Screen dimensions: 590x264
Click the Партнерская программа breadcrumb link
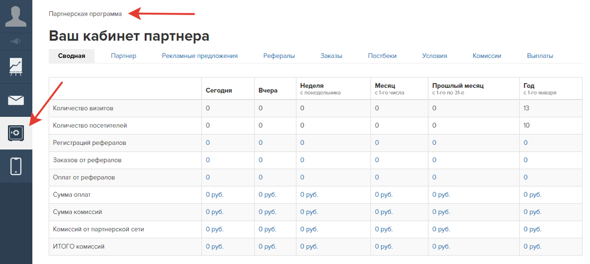[85, 14]
